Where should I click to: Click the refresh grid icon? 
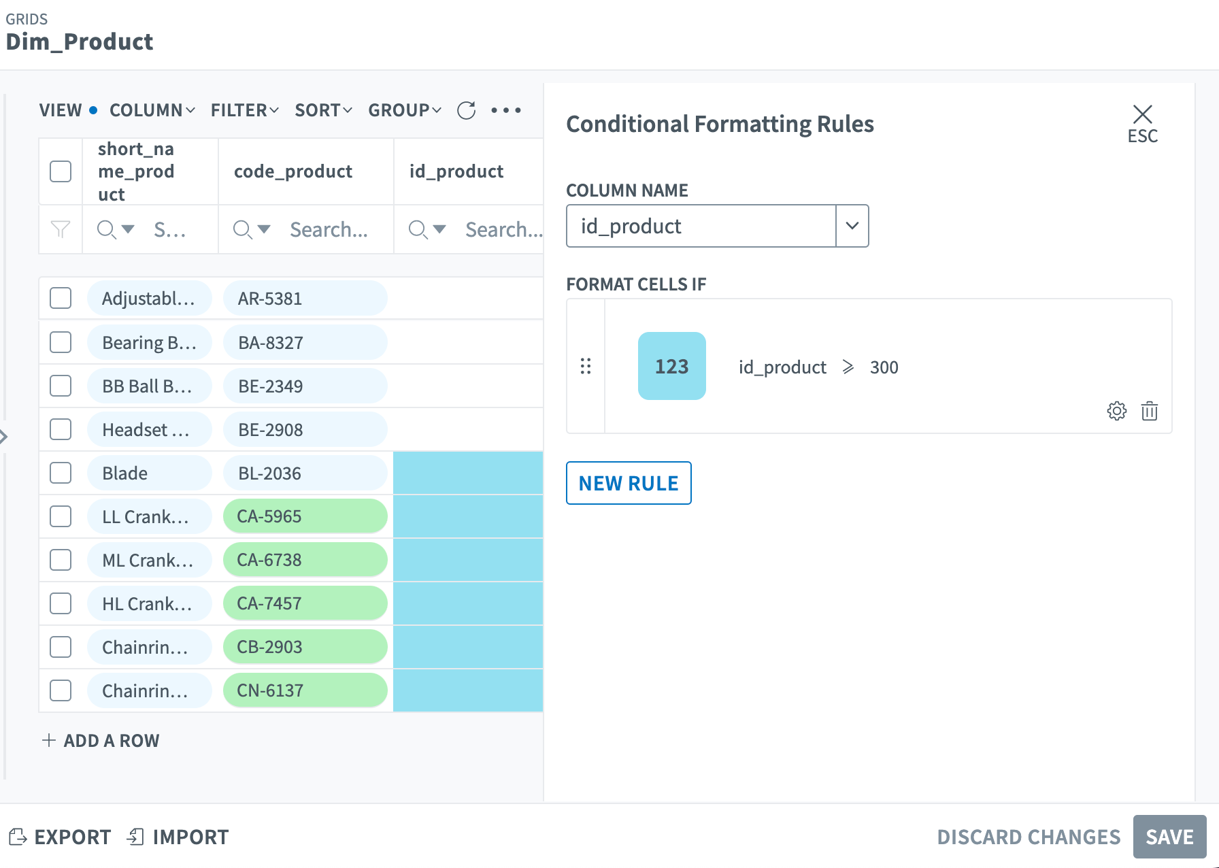pos(466,110)
